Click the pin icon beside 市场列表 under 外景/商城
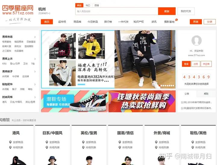Screen dimensions: 217x165 click(156, 148)
